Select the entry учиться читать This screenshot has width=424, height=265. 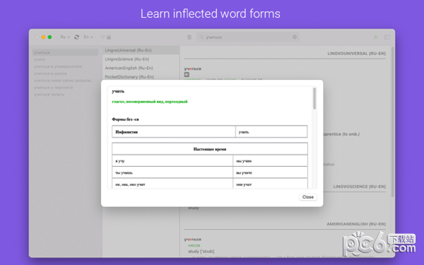pos(65,95)
